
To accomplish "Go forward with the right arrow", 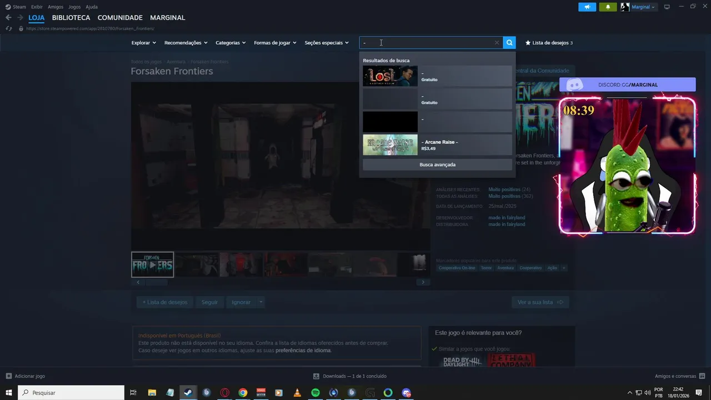I will point(20,18).
